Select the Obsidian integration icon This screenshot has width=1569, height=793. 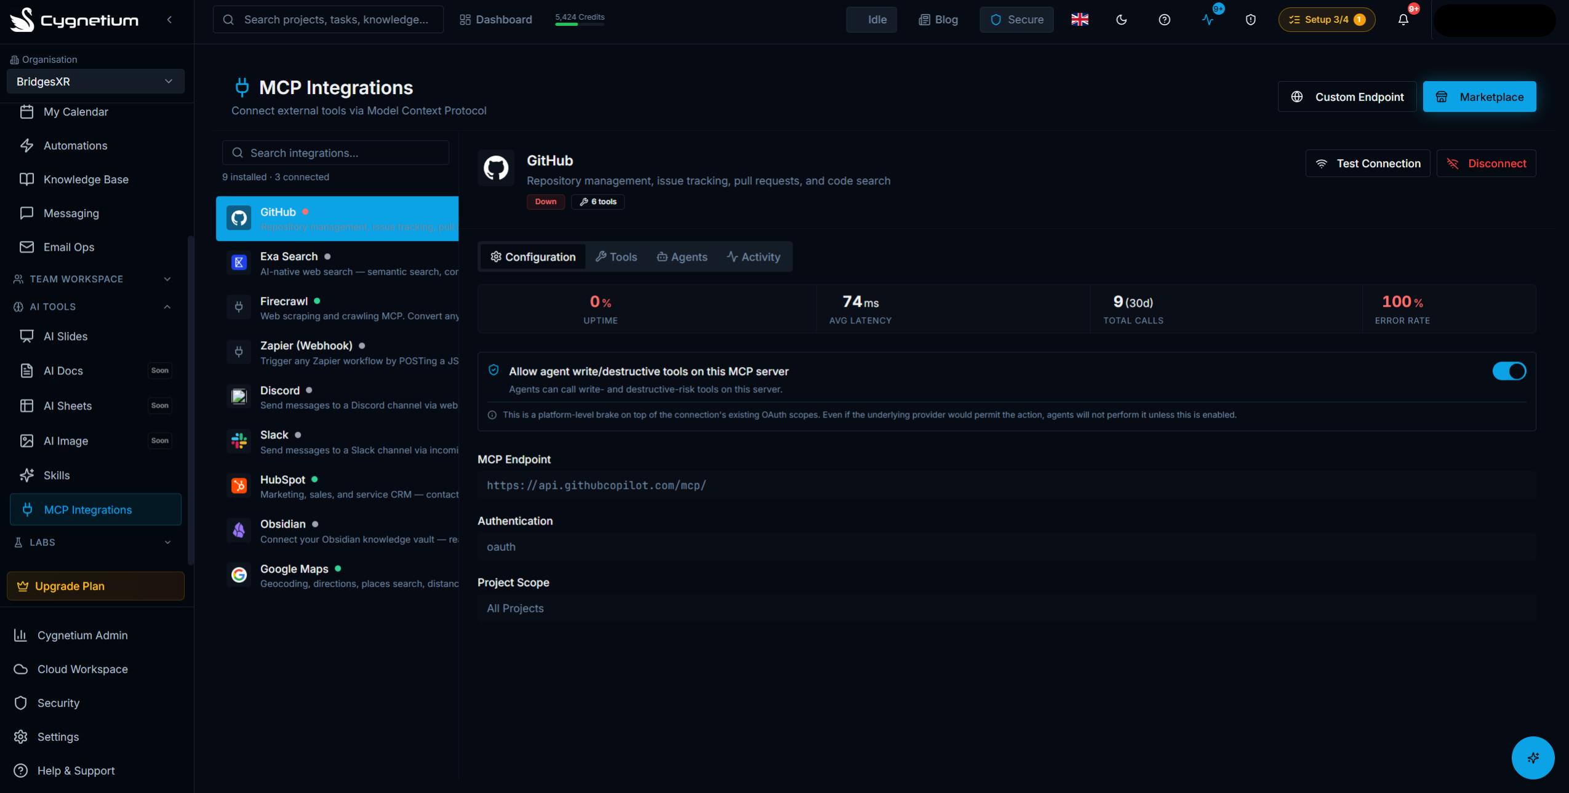[x=239, y=530]
